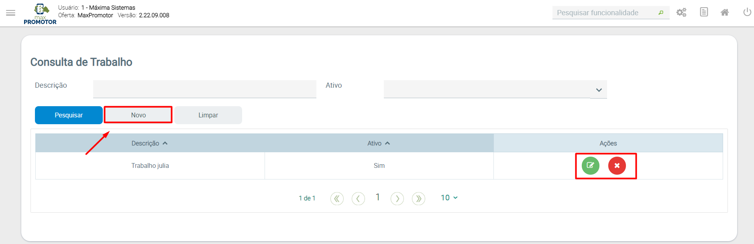Open the document list icon
Viewport: 754px width, 244px height.
704,12
